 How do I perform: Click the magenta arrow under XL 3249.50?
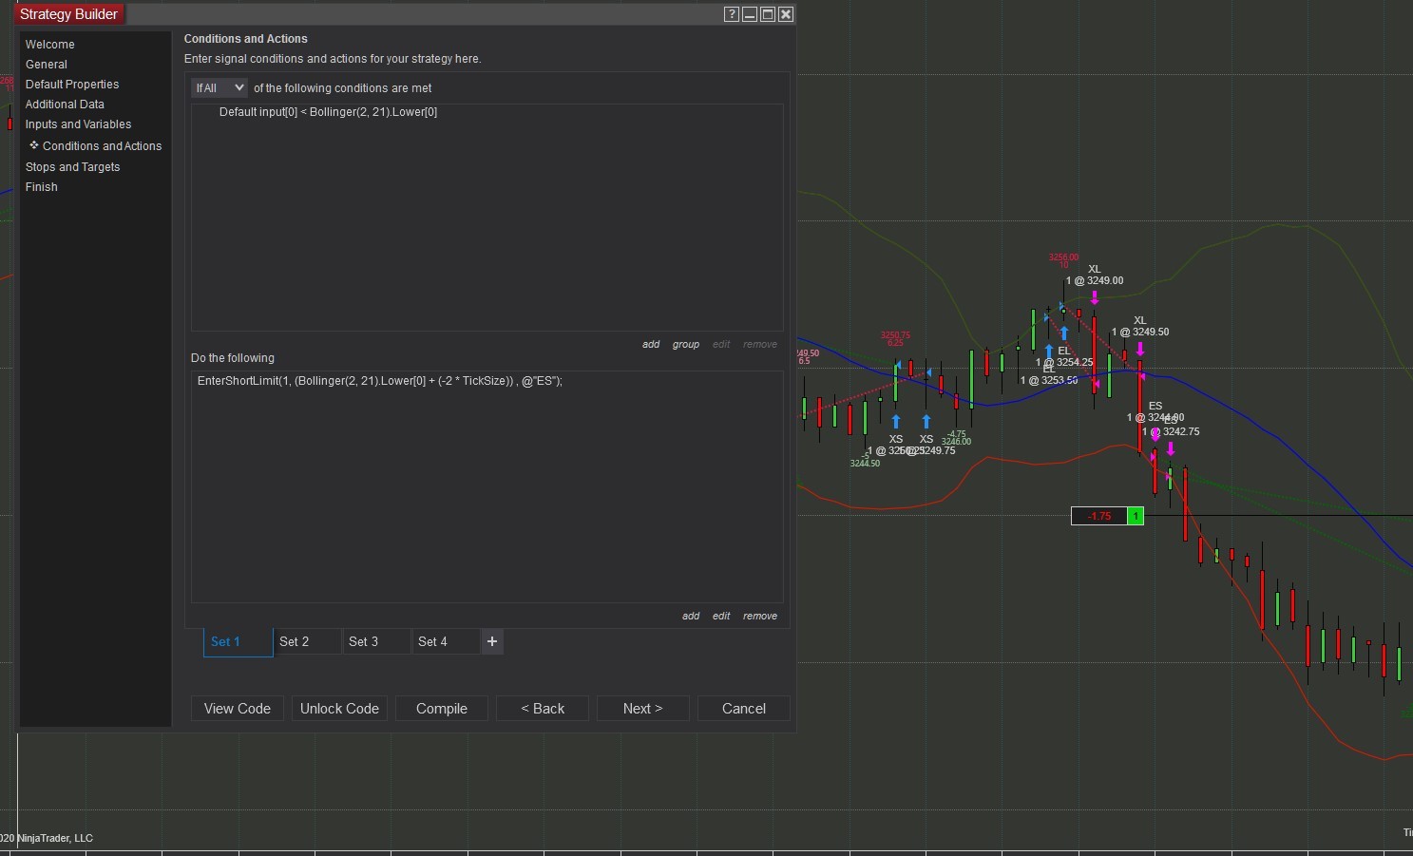pos(1140,350)
